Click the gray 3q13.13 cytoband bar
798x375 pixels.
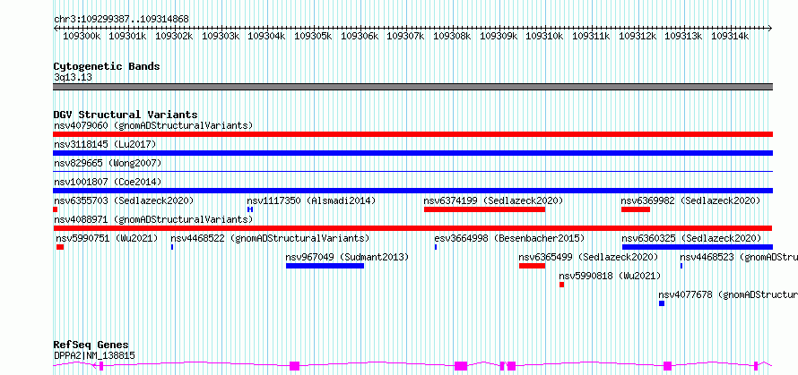[x=412, y=87]
